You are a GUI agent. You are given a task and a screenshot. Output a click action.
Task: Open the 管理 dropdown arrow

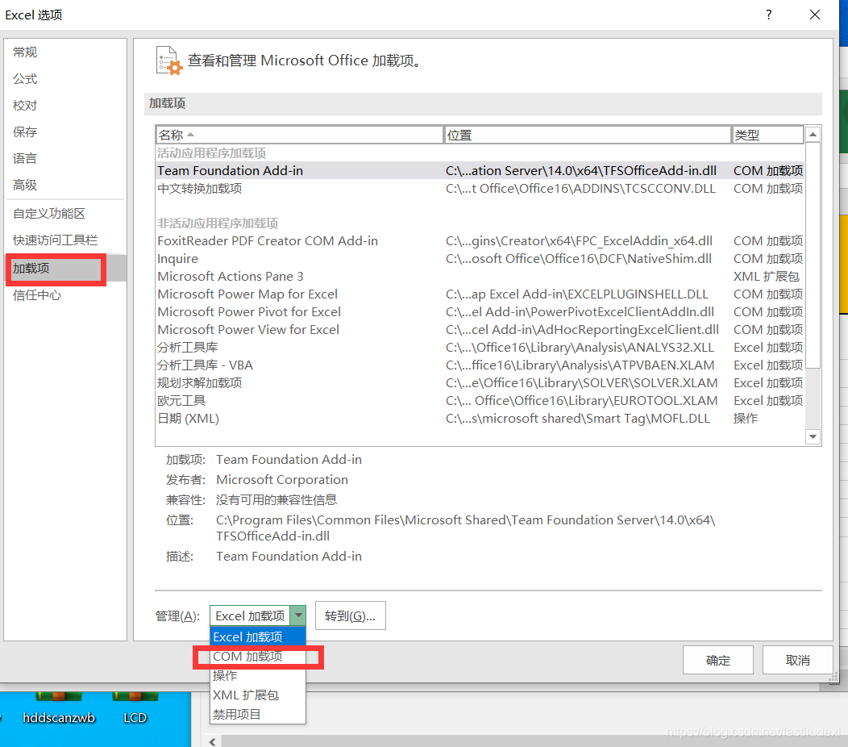(298, 616)
